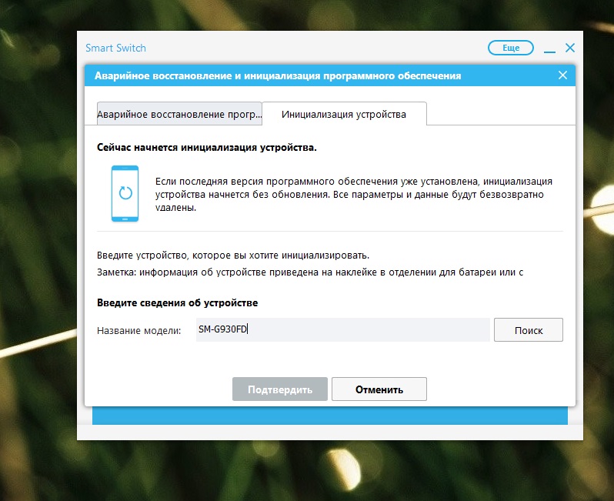Click the text starting with Заметка

coord(310,272)
